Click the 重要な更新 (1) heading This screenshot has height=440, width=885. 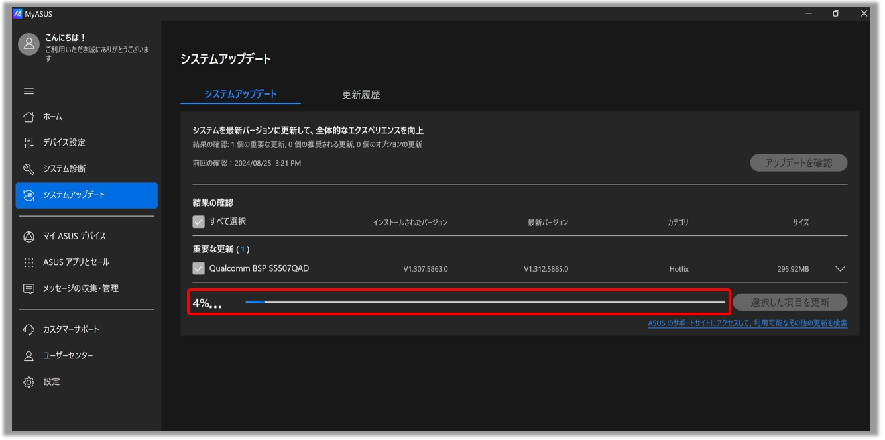pos(221,249)
